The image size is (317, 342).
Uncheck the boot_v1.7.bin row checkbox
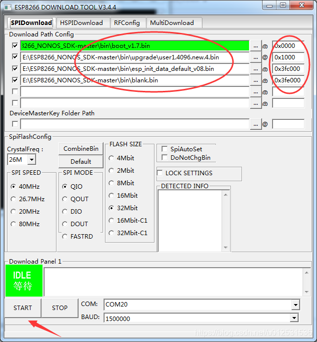pos(15,45)
